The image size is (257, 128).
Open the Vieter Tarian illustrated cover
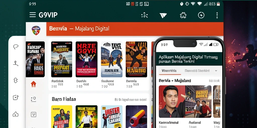pyautogui.click(x=112, y=116)
